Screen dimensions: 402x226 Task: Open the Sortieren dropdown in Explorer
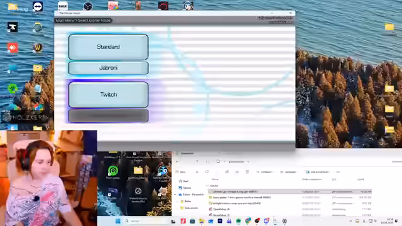[x=264, y=172]
